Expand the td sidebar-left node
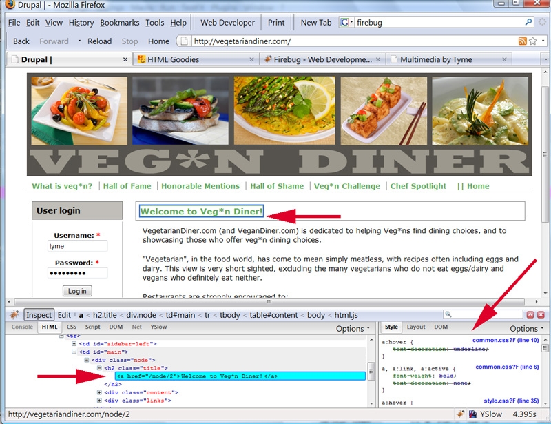Screen dimensions: 551x424 74,343
